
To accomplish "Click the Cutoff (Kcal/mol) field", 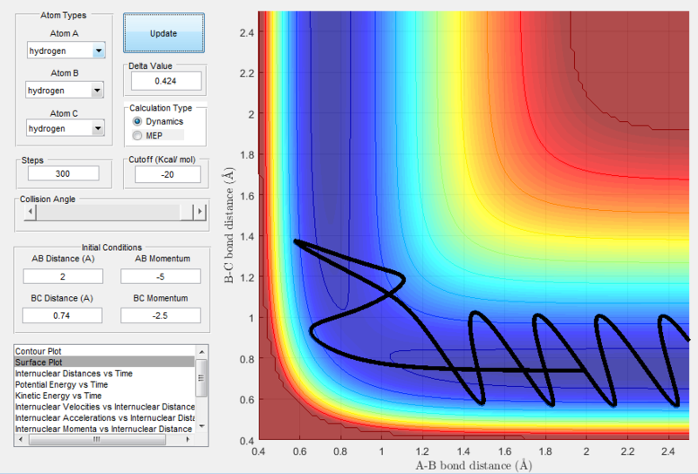I will (x=168, y=175).
